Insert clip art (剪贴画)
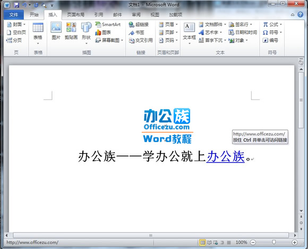308x249 pixels. pyautogui.click(x=71, y=31)
